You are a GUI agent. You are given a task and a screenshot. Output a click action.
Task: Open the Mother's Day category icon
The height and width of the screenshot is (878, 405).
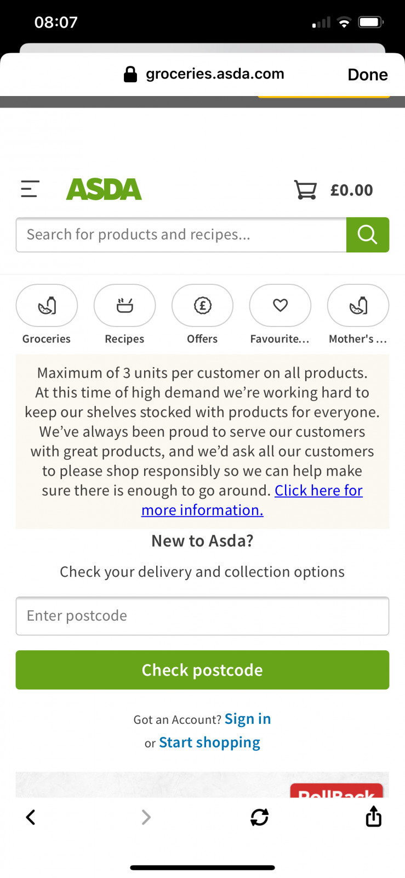tap(358, 306)
